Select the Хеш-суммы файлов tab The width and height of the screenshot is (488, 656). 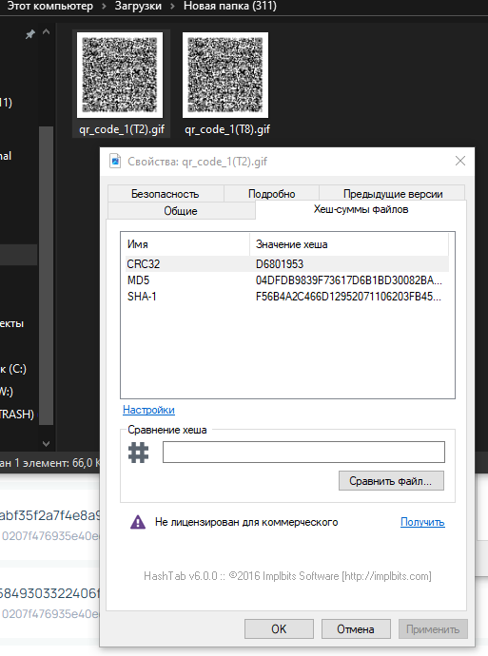pyautogui.click(x=361, y=209)
